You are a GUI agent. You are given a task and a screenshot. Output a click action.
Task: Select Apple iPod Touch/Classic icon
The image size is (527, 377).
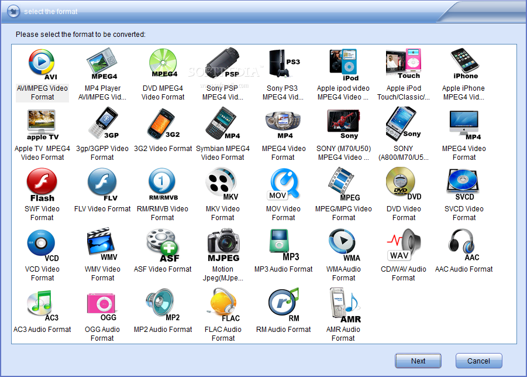(404, 64)
